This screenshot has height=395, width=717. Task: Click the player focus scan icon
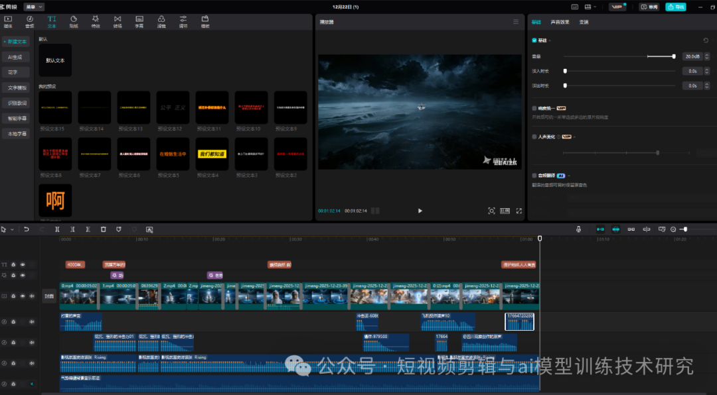coord(491,211)
